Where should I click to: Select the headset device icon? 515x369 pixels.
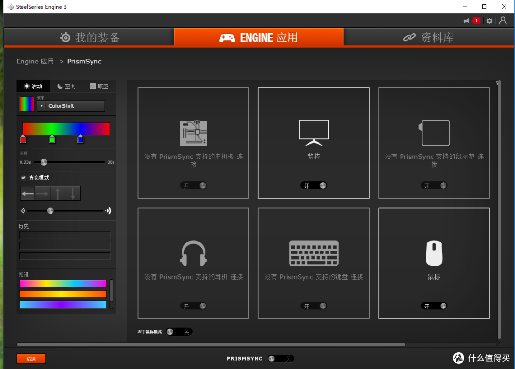coord(194,253)
